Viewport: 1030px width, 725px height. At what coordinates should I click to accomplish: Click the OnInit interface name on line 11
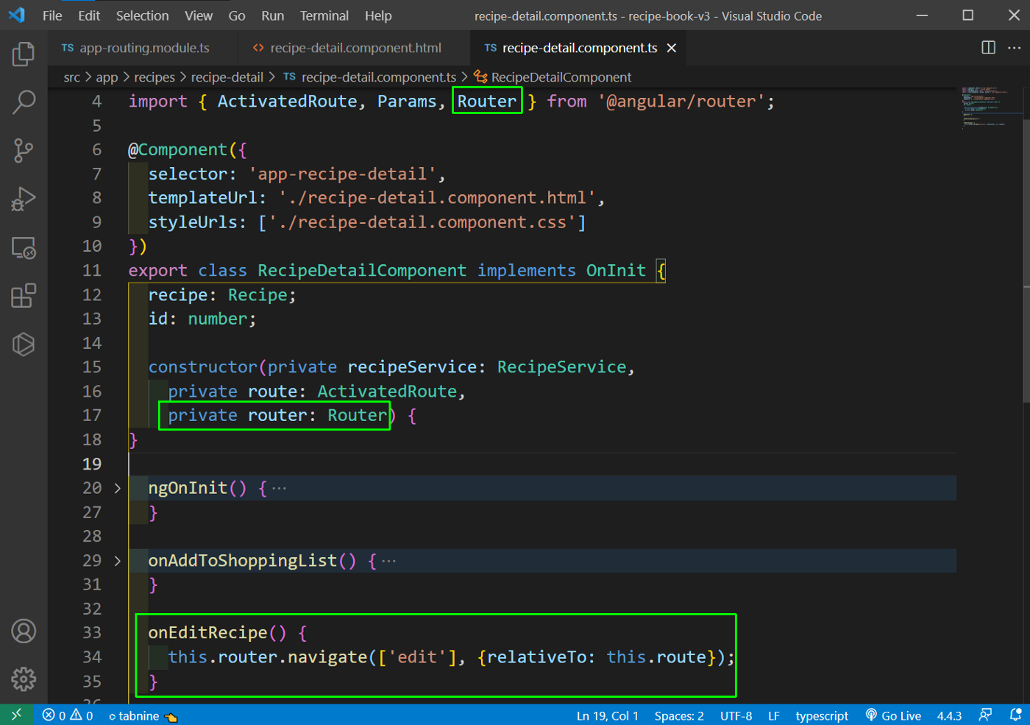tap(616, 270)
